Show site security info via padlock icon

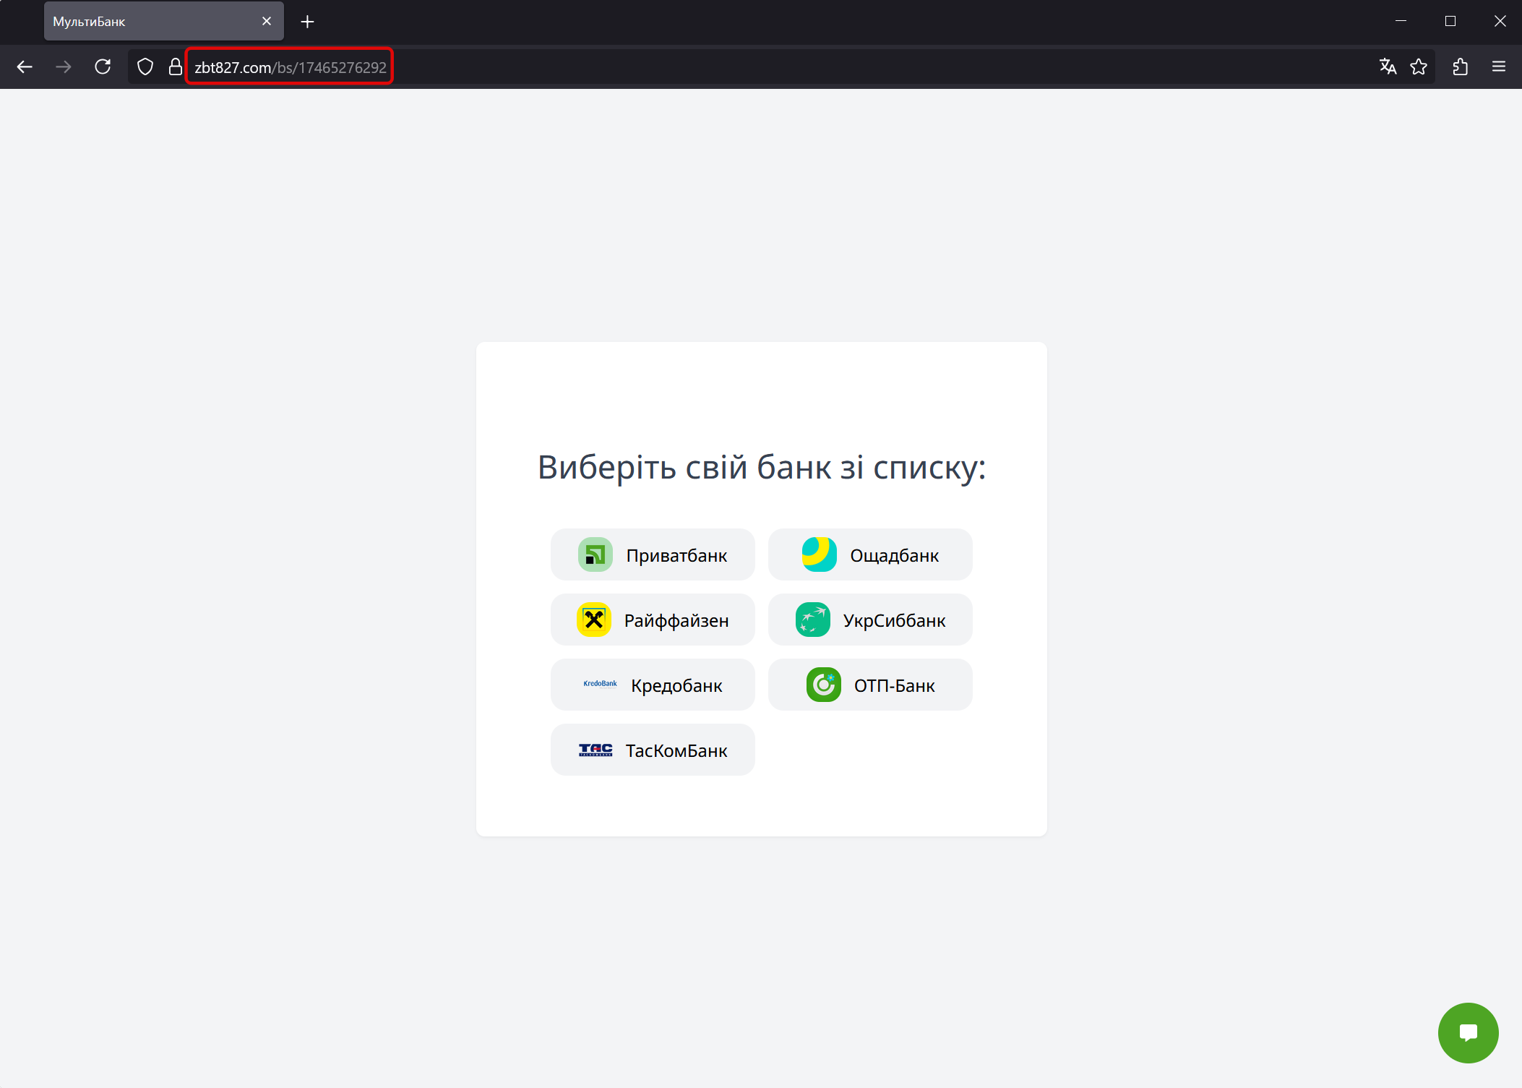[175, 67]
